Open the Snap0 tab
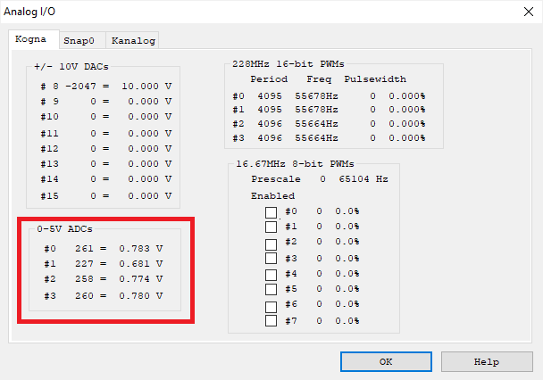543x380 pixels. point(81,41)
